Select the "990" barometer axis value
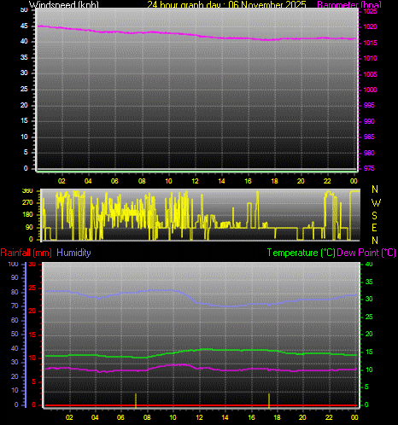Viewport: 398px width, 425px height. click(369, 121)
